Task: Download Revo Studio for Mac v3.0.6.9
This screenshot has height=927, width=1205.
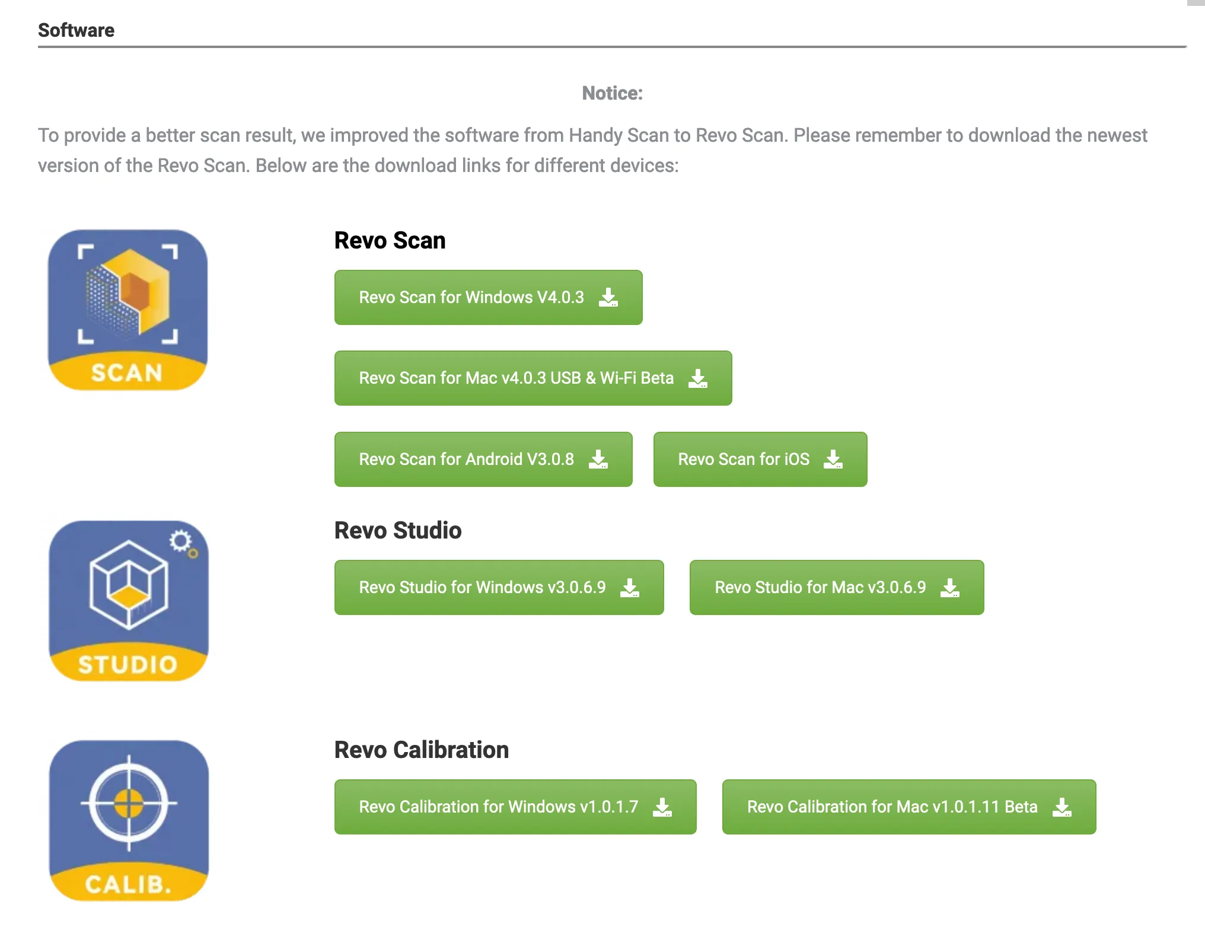Action: pyautogui.click(x=837, y=587)
